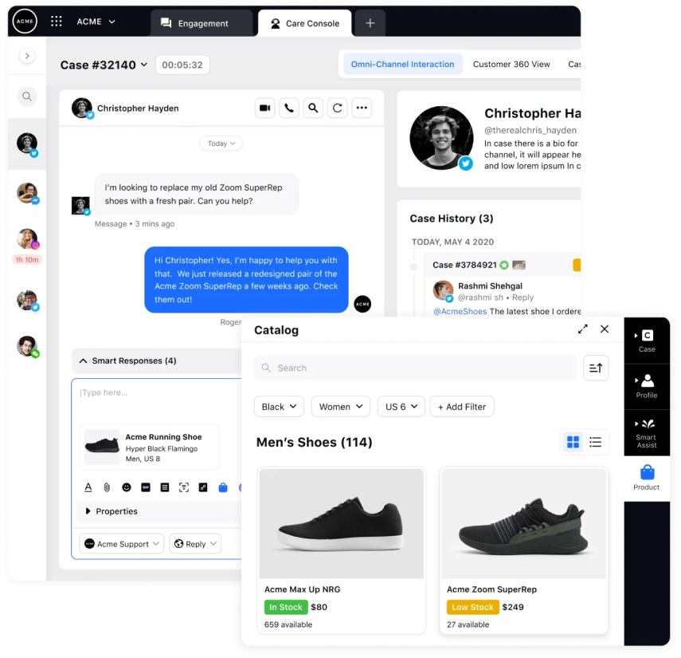Click Christopher Hayden's large profile photo
681x658 pixels.
(x=441, y=138)
